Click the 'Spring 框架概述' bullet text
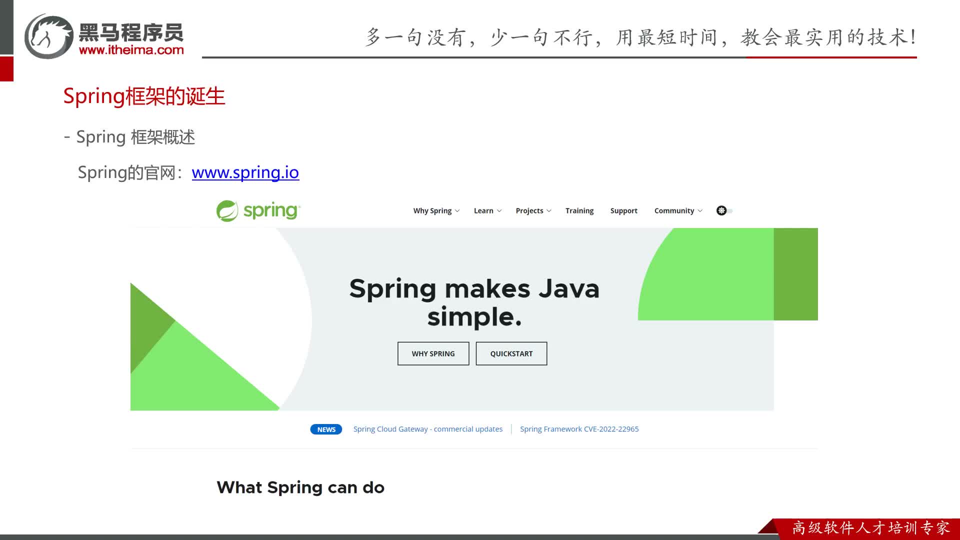This screenshot has height=540, width=960. click(x=135, y=137)
